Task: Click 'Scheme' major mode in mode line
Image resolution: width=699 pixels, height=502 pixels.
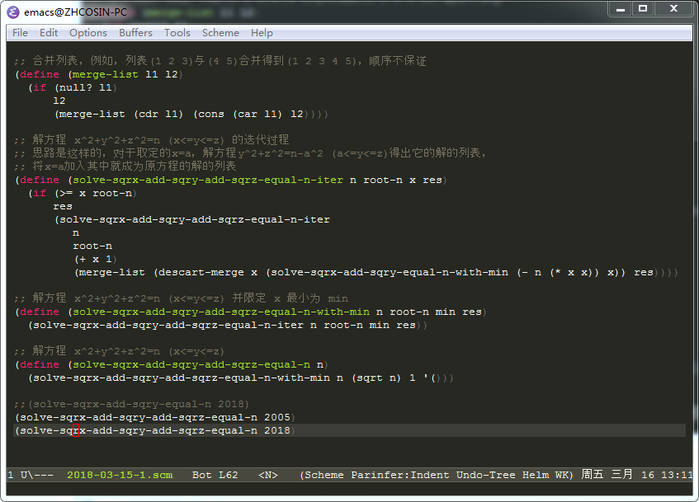Action: (324, 475)
